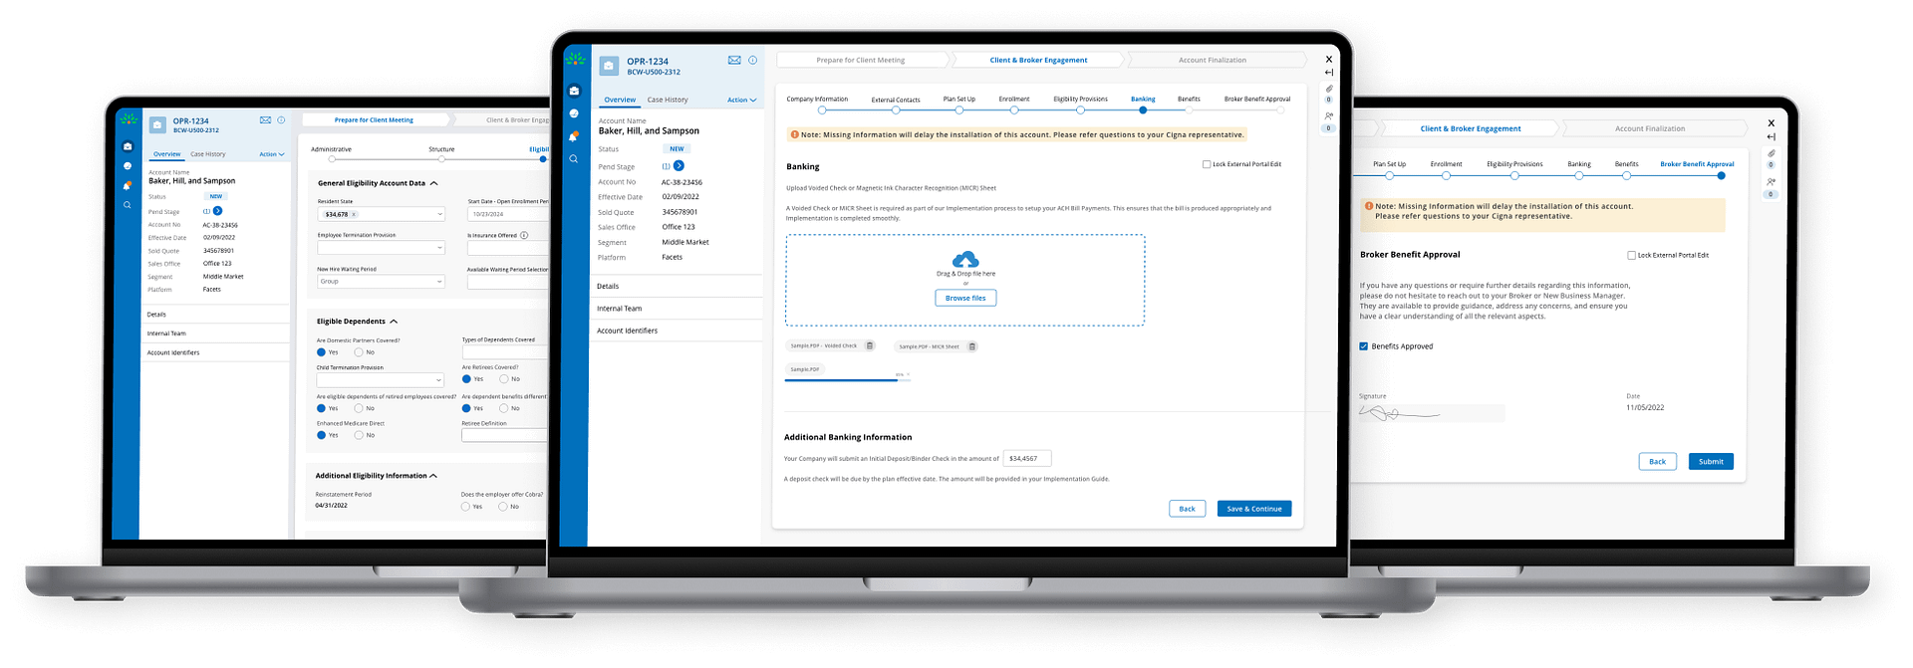The width and height of the screenshot is (1913, 668).
Task: Select the External Contacts step
Action: pos(896,110)
